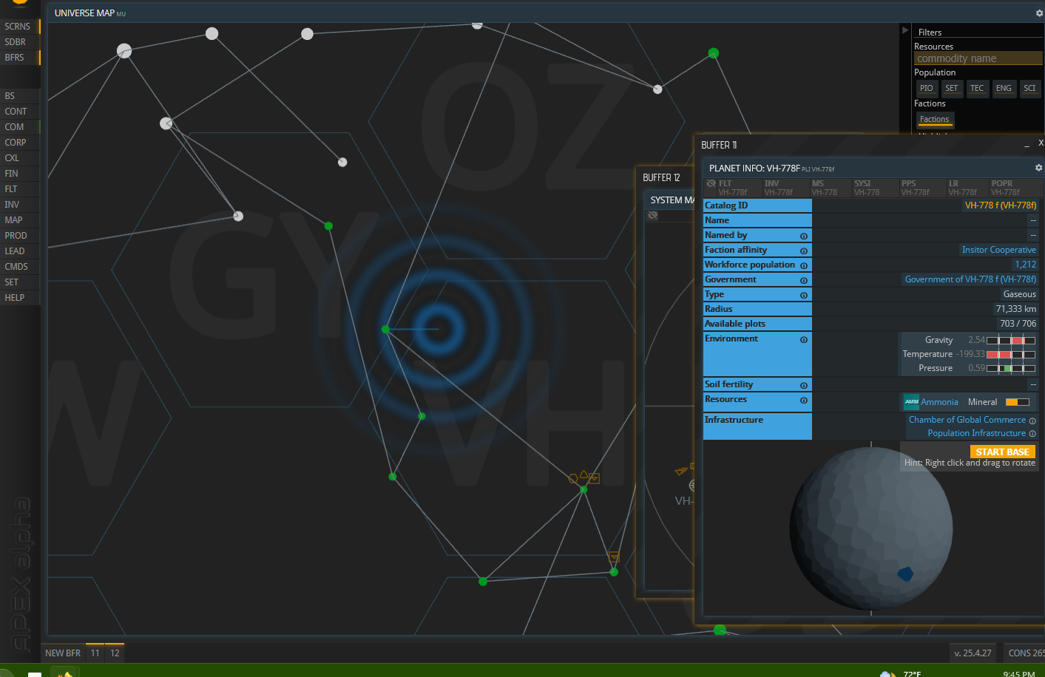
Task: Toggle SDBR sidebar option
Action: (x=20, y=41)
